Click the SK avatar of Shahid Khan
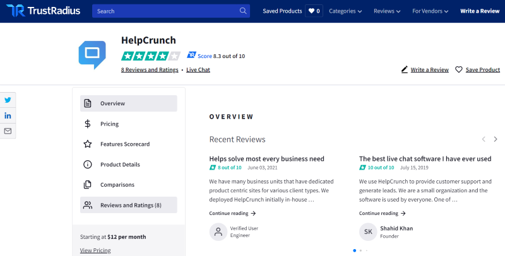 tap(368, 232)
